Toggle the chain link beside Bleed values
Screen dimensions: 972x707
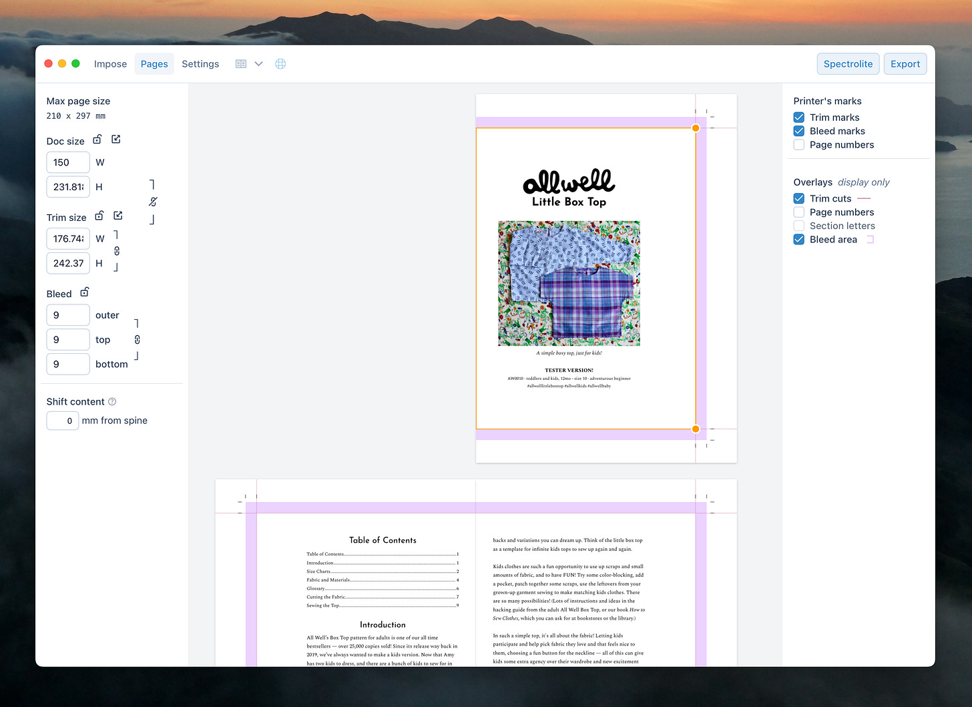click(x=137, y=340)
